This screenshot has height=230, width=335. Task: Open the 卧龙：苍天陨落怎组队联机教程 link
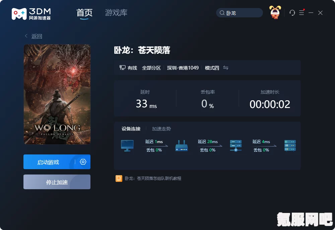pos(153,179)
